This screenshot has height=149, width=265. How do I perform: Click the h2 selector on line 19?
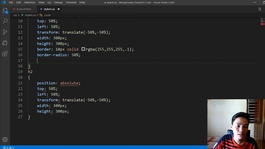pyautogui.click(x=30, y=72)
